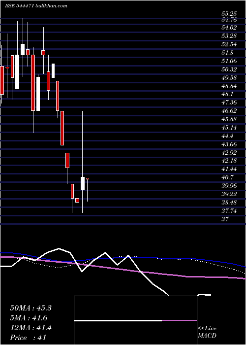
Task: Click the '12MA : 41.4' readout
Action: pyautogui.click(x=31, y=328)
